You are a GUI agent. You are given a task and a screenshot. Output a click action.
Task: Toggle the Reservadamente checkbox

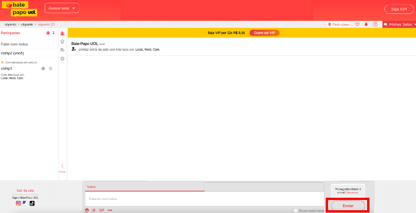295,211
